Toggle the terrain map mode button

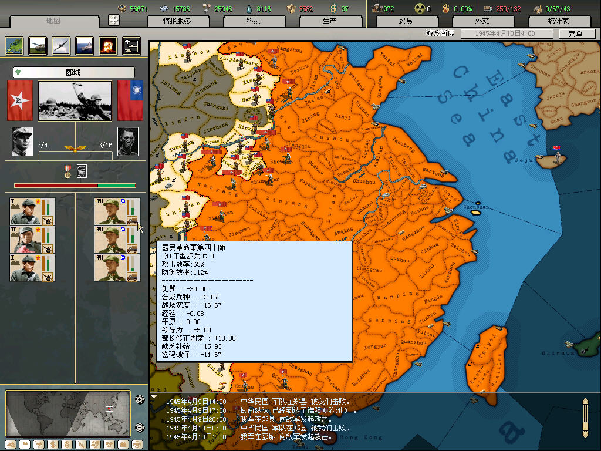pyautogui.click(x=10, y=445)
